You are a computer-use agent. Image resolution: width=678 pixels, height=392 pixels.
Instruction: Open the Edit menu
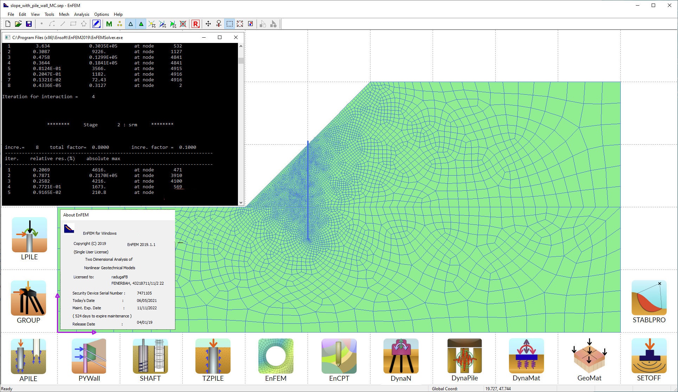(22, 14)
